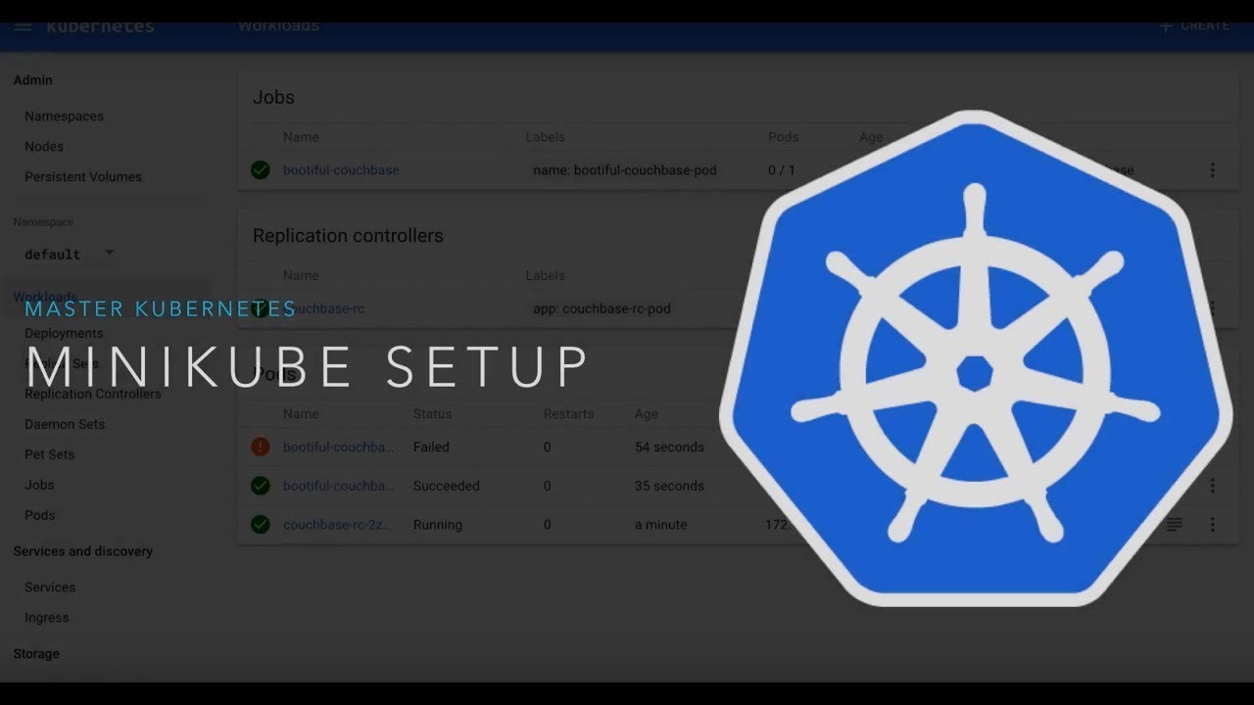The height and width of the screenshot is (705, 1254).
Task: Click the green status icon of bootiful-couchbase job
Action: point(260,170)
